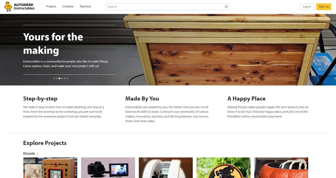Click the Log In button

(307, 6)
